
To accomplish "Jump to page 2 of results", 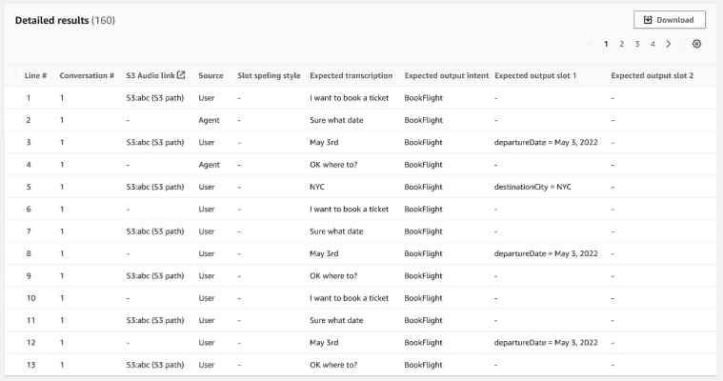I will click(621, 44).
